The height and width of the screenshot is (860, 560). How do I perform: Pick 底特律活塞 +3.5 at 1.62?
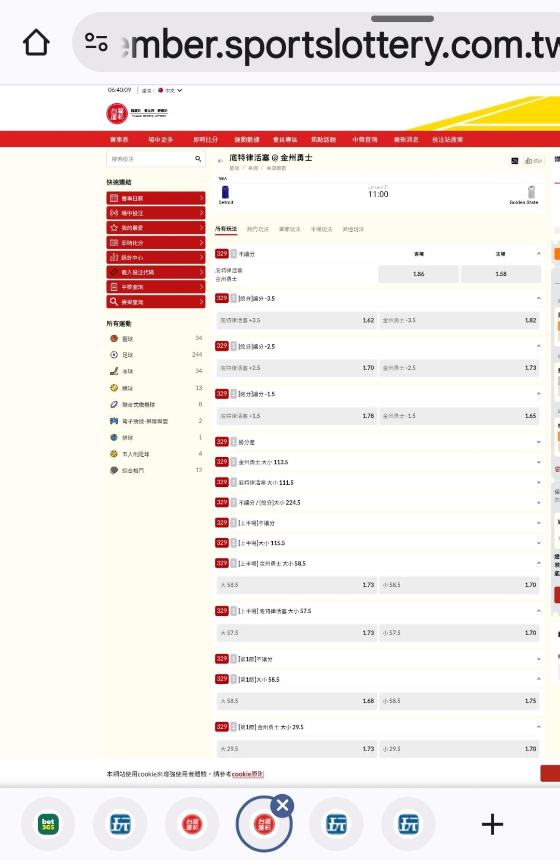click(297, 320)
